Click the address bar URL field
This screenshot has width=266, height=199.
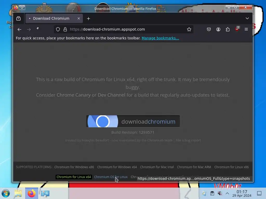[x=123, y=30]
